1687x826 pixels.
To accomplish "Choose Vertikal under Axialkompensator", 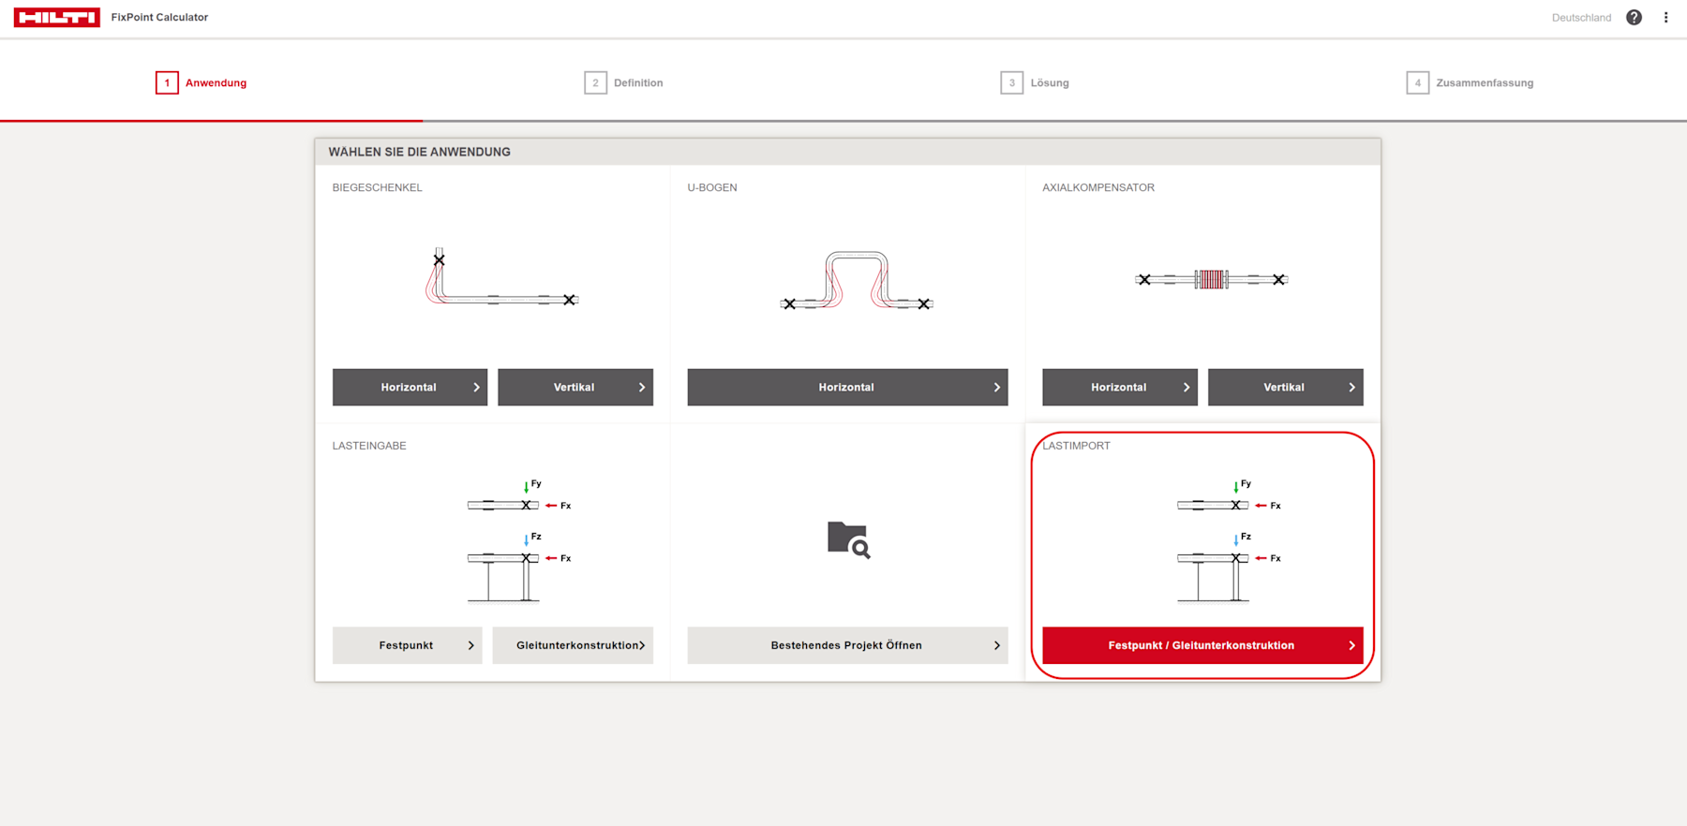I will [x=1286, y=387].
